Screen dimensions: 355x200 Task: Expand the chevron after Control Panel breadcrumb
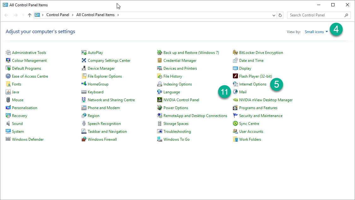coord(73,15)
